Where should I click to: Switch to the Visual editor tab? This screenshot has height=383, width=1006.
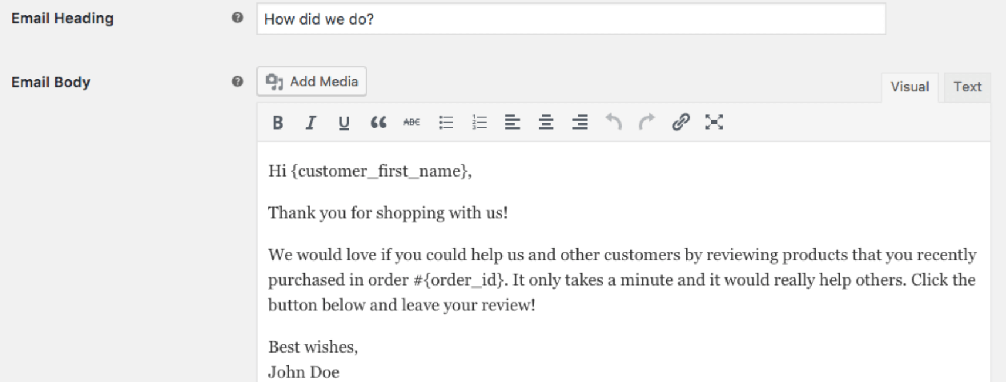[909, 87]
